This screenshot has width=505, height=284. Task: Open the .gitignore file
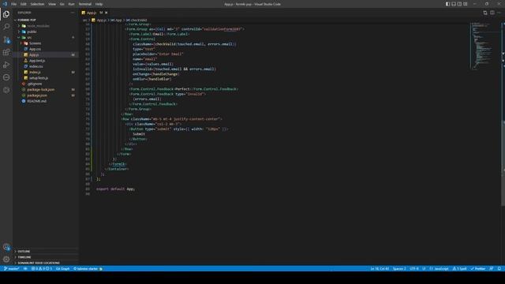45,84
